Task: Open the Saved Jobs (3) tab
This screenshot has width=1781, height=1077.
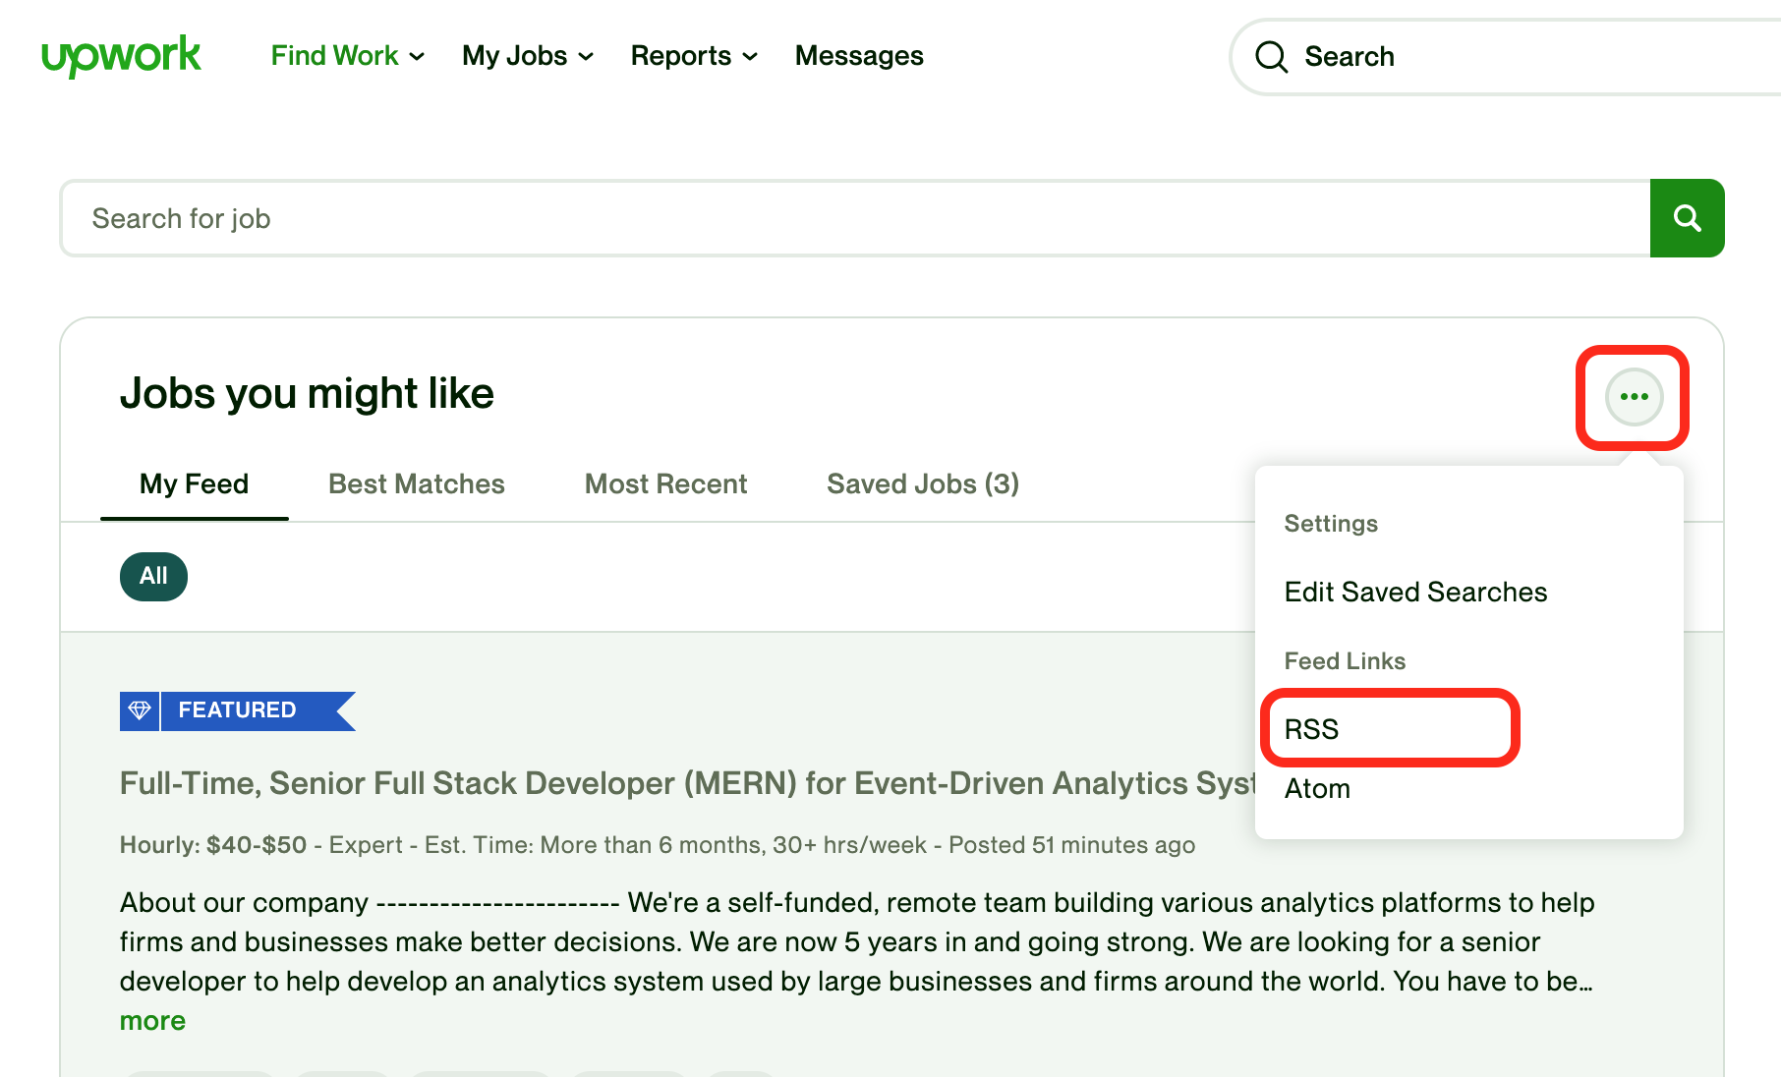Action: tap(922, 483)
